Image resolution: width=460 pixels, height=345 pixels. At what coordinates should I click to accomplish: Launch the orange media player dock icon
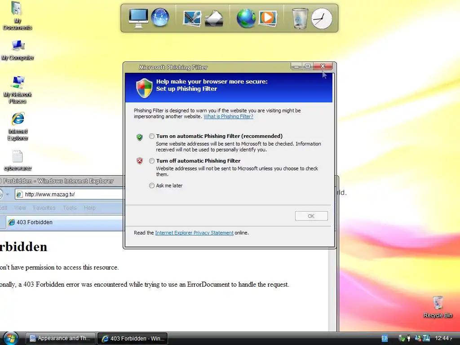click(268, 18)
